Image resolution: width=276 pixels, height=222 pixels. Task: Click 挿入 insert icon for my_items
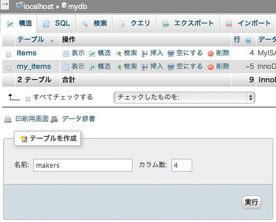coord(145,67)
